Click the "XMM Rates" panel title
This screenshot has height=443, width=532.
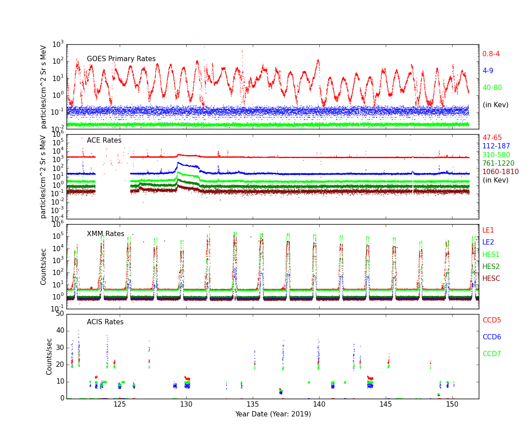pos(106,234)
